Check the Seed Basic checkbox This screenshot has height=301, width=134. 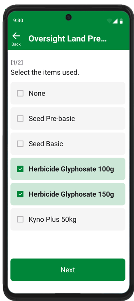point(20,144)
